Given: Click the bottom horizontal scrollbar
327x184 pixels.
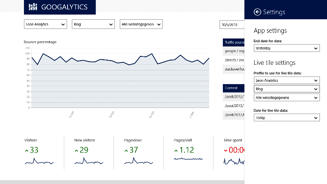Looking at the screenshot, I should coord(122,182).
